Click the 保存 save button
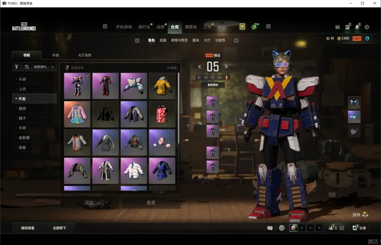This screenshot has width=381, height=245. (x=89, y=202)
